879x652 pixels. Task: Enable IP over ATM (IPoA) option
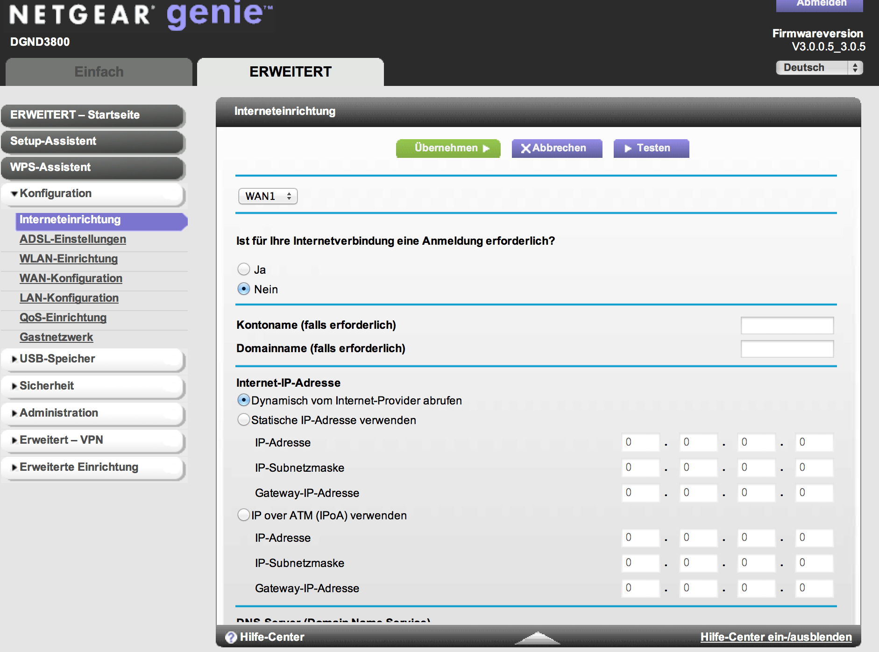244,515
